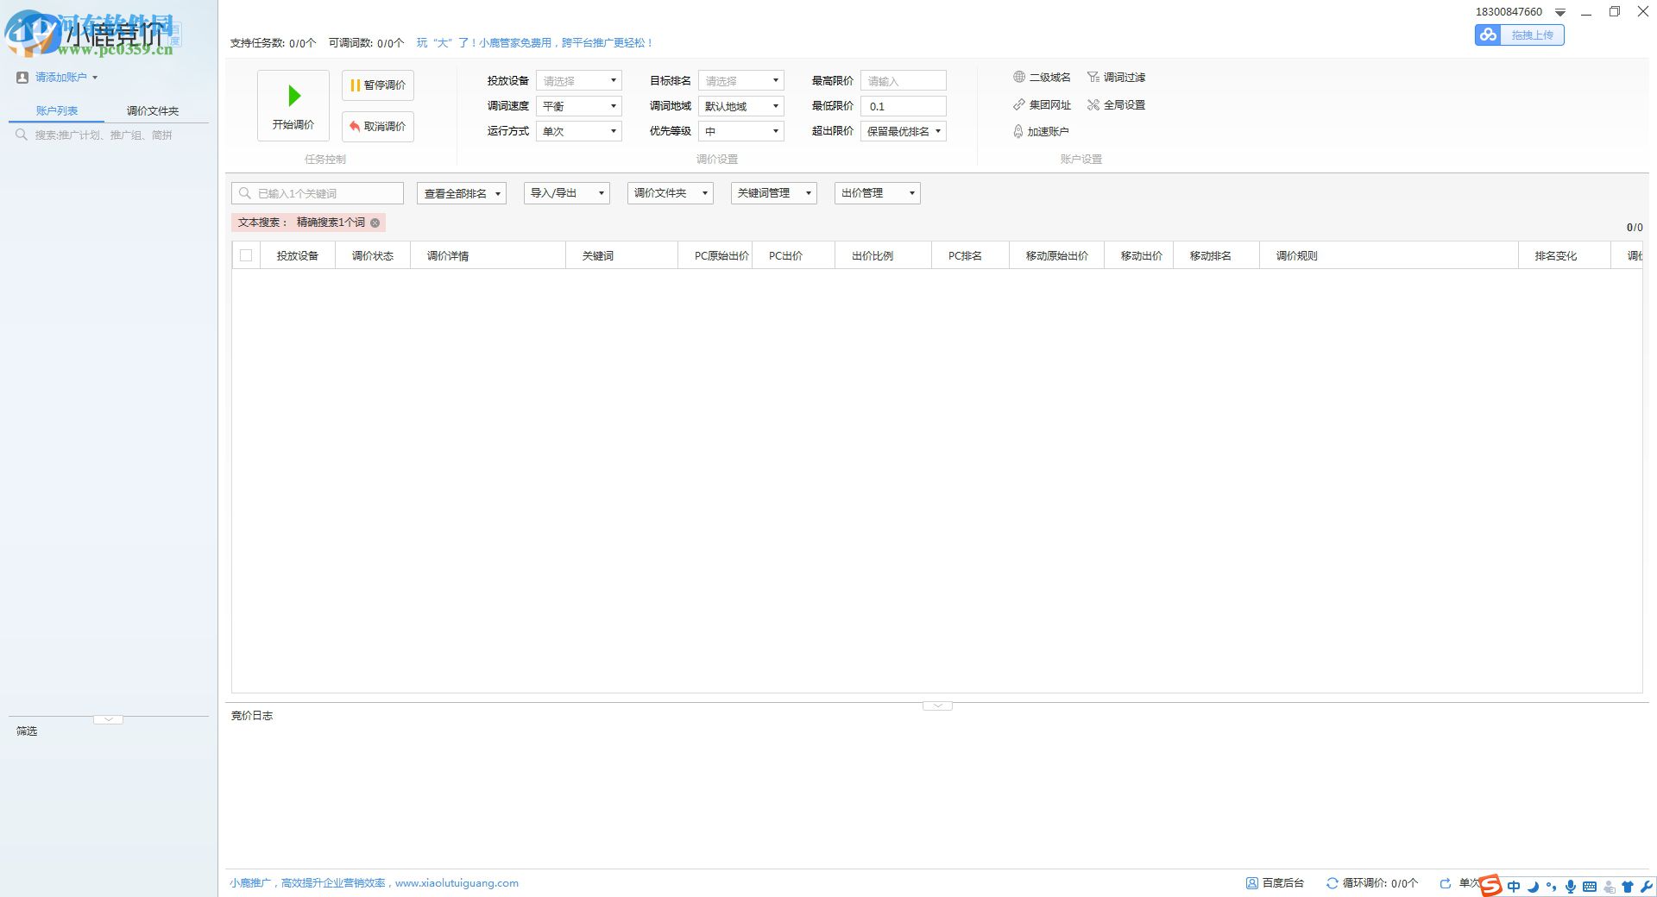Viewport: 1657px width, 897px height.
Task: Click the 拖拽上传 cloud upload button
Action: [1519, 34]
